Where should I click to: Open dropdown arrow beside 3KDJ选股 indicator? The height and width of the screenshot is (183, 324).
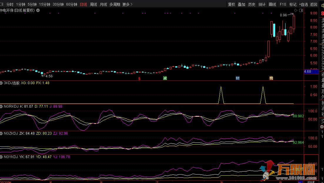(1, 83)
